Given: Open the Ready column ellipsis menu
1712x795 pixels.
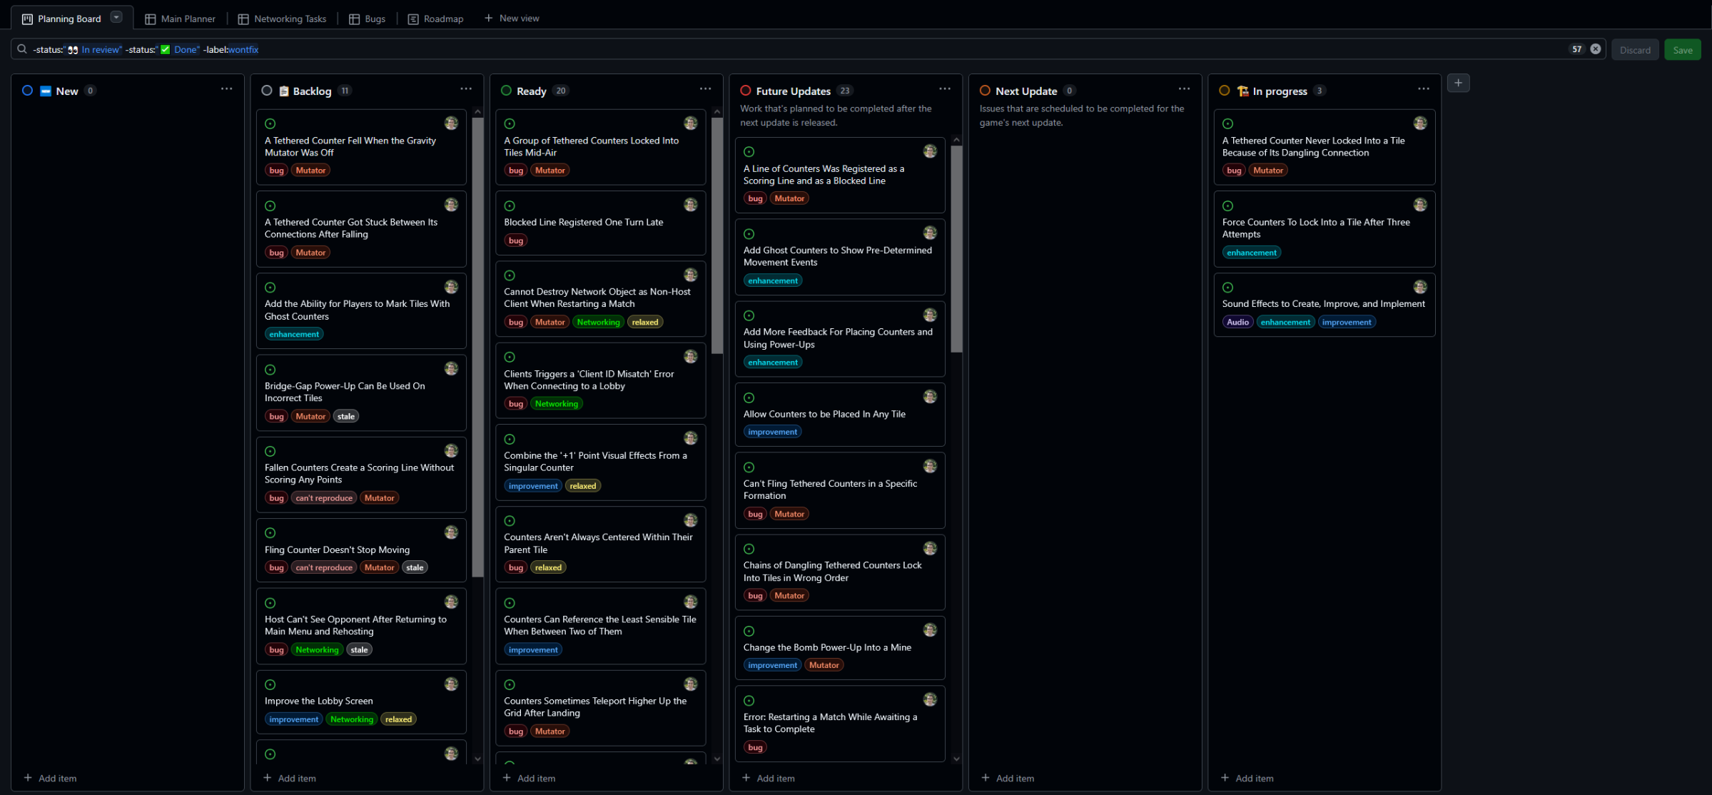Looking at the screenshot, I should [x=704, y=88].
